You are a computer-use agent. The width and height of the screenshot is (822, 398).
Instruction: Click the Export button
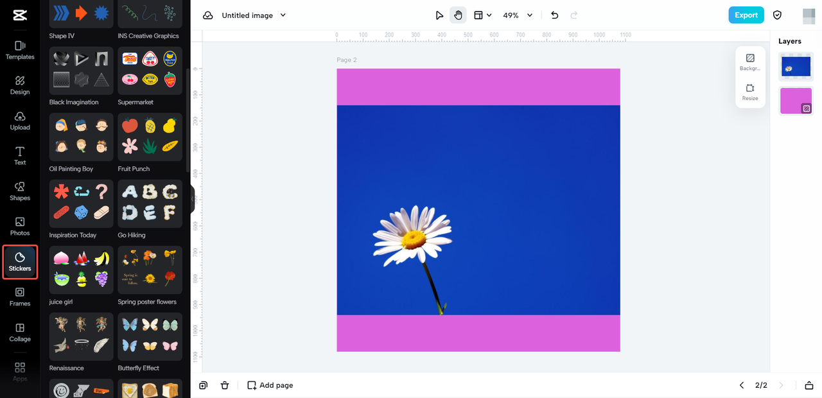coord(746,15)
